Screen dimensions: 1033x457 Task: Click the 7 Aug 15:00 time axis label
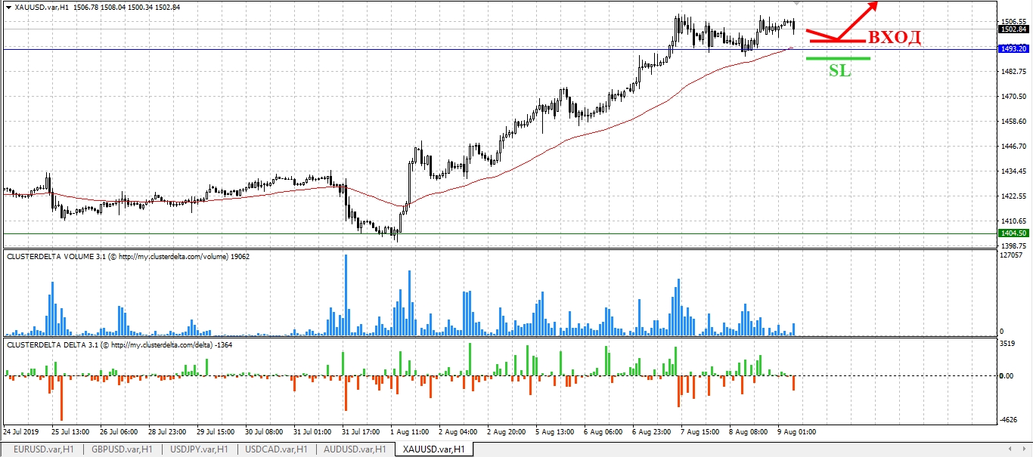[x=700, y=432]
